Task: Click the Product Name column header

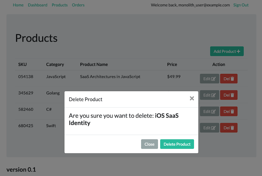Action: pyautogui.click(x=94, y=64)
